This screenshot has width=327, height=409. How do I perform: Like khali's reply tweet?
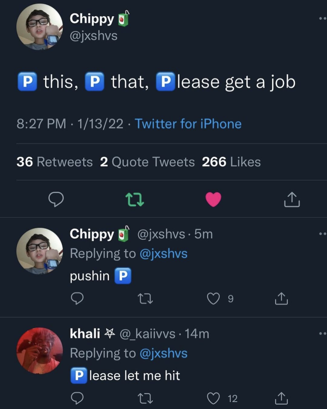pos(213,398)
